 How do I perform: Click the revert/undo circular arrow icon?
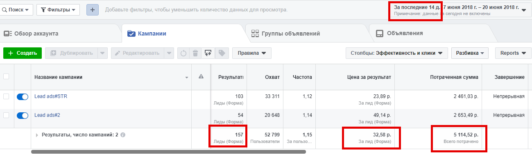[183, 53]
